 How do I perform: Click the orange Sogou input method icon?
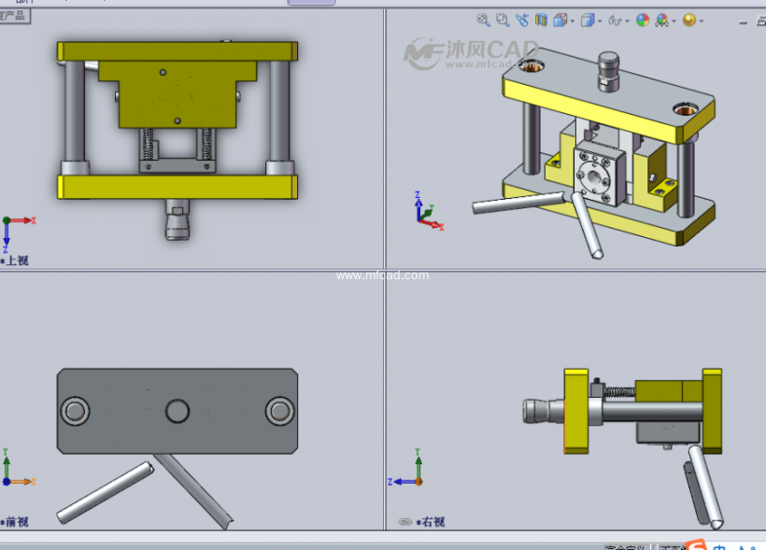[696, 544]
